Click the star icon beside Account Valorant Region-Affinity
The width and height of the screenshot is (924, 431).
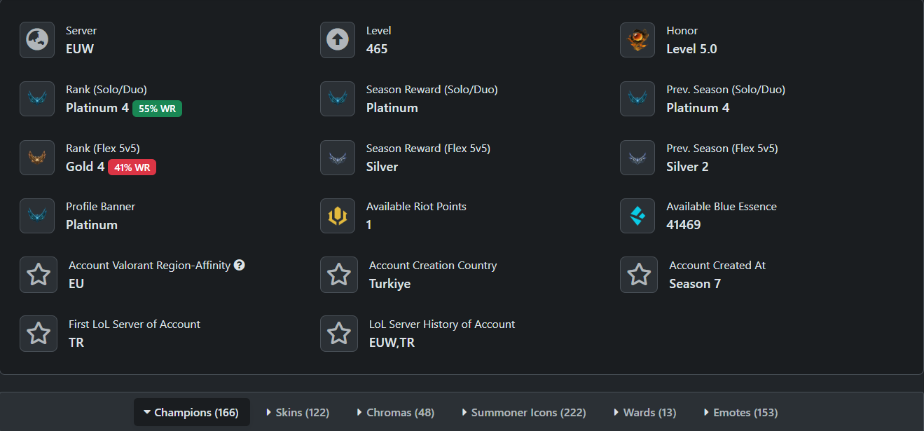click(39, 275)
